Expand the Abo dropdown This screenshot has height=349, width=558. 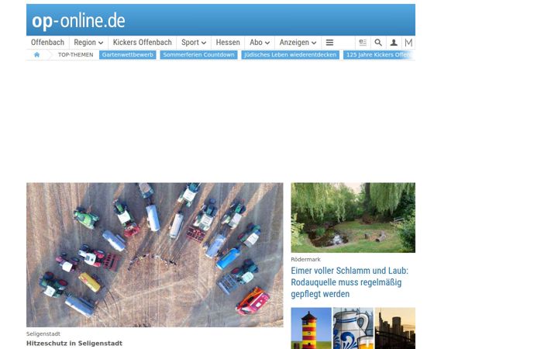pos(260,43)
